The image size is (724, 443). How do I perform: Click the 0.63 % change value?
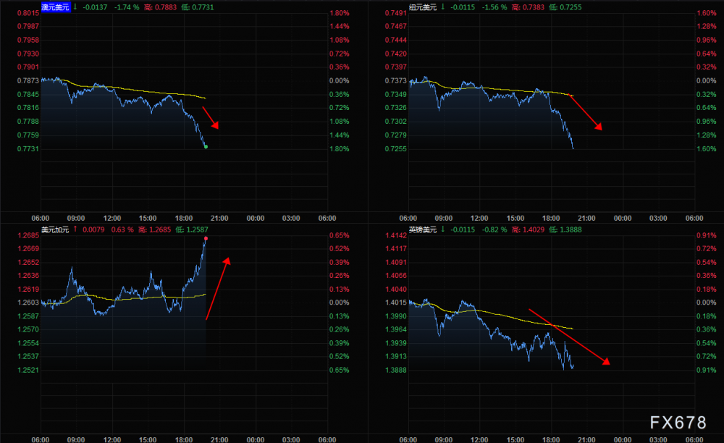[122, 229]
